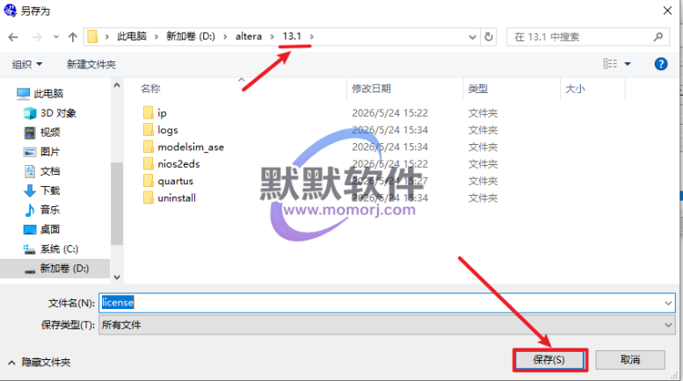Collapse folders with 隐藏文件夹
This screenshot has height=381, width=683.
click(40, 363)
